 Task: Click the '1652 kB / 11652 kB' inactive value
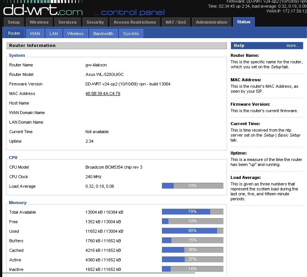point(103,269)
